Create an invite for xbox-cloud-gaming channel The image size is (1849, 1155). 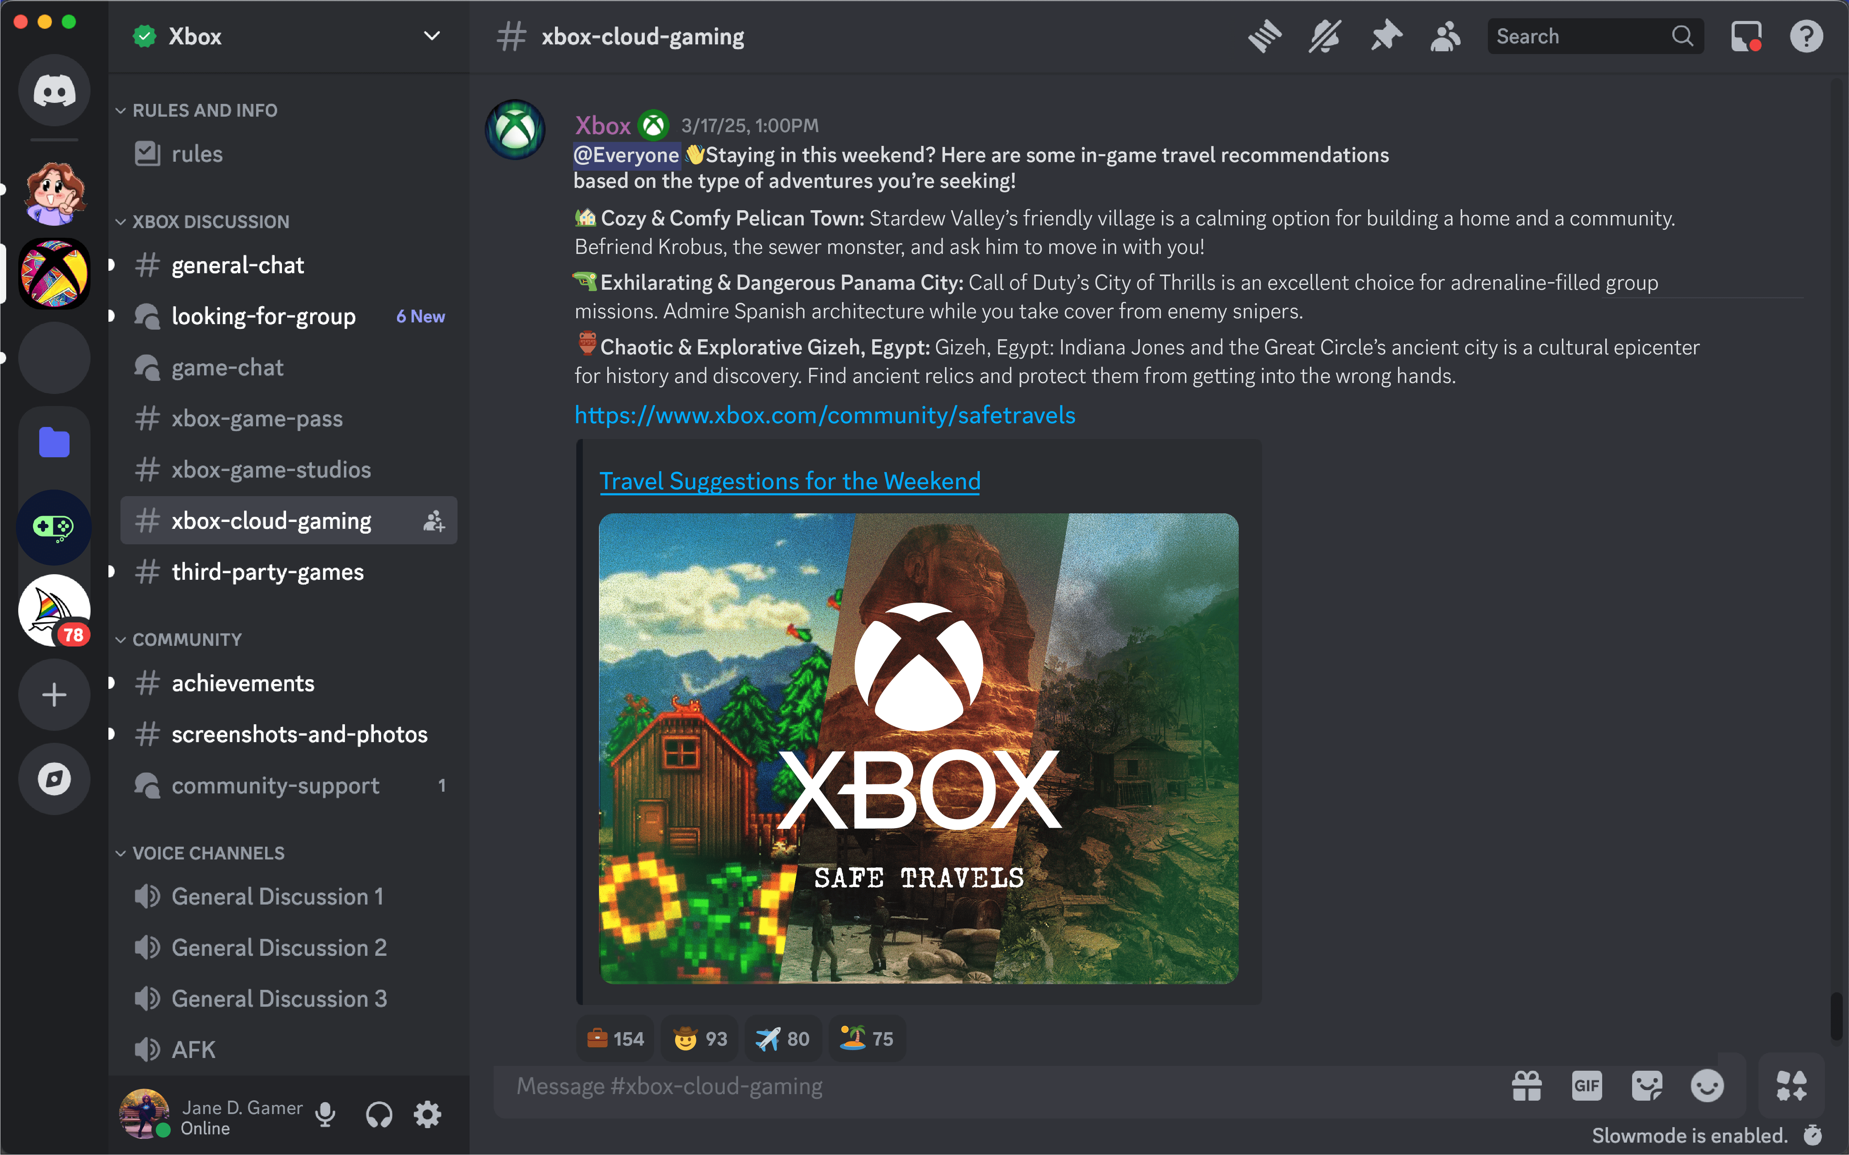pyautogui.click(x=433, y=520)
